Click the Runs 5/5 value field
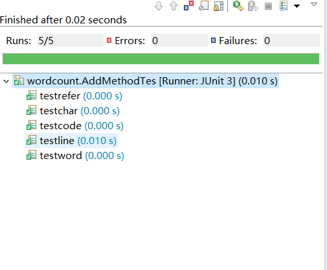This screenshot has height=270, width=327. tap(70, 40)
